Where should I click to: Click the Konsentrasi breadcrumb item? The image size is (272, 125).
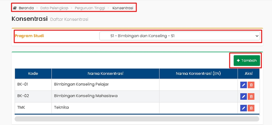point(122,8)
